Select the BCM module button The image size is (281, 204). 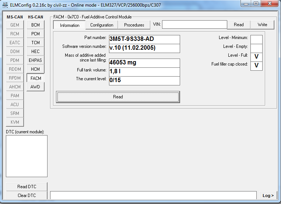pyautogui.click(x=35, y=25)
